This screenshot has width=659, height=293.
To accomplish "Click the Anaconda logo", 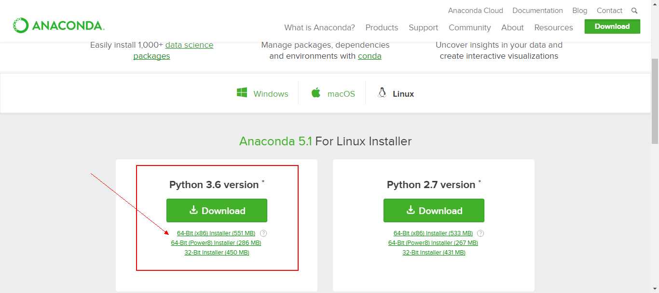I will [58, 25].
